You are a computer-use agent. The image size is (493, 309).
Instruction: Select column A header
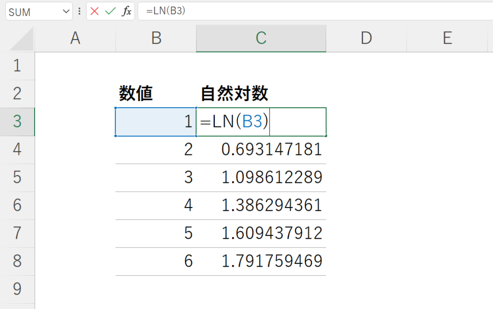[75, 39]
